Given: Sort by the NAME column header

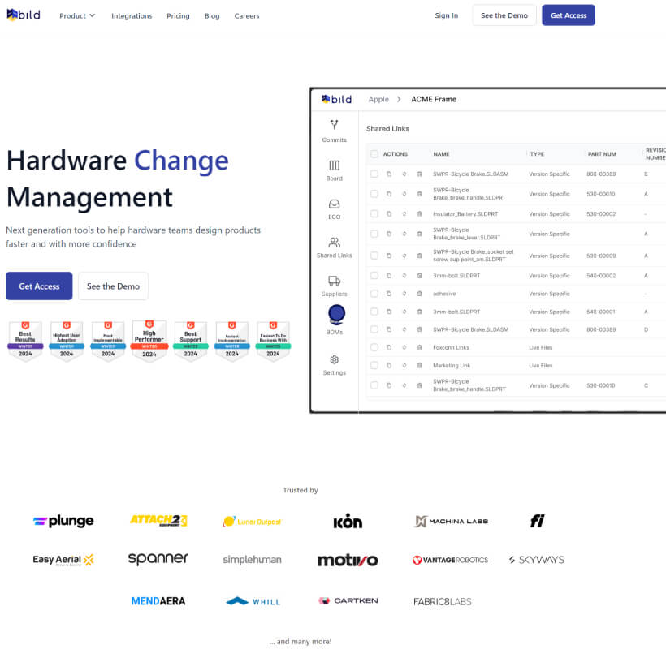Looking at the screenshot, I should 441,154.
